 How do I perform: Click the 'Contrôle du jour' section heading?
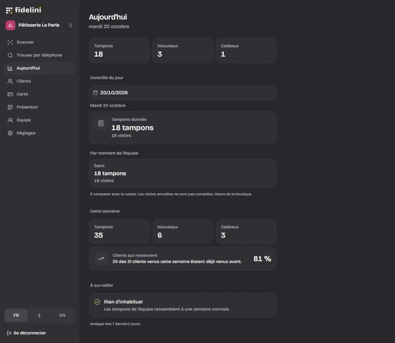(x=107, y=78)
